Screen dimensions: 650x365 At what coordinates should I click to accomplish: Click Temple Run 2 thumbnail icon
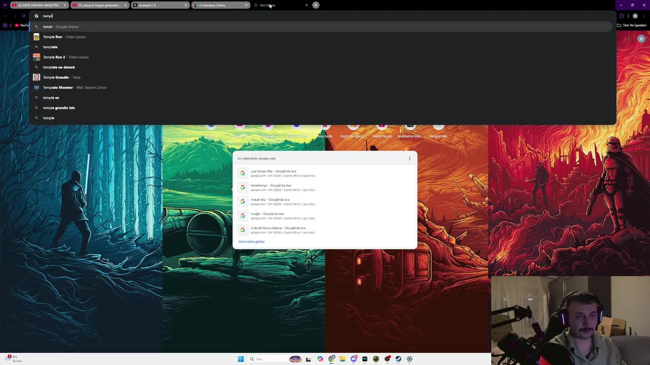(x=36, y=57)
